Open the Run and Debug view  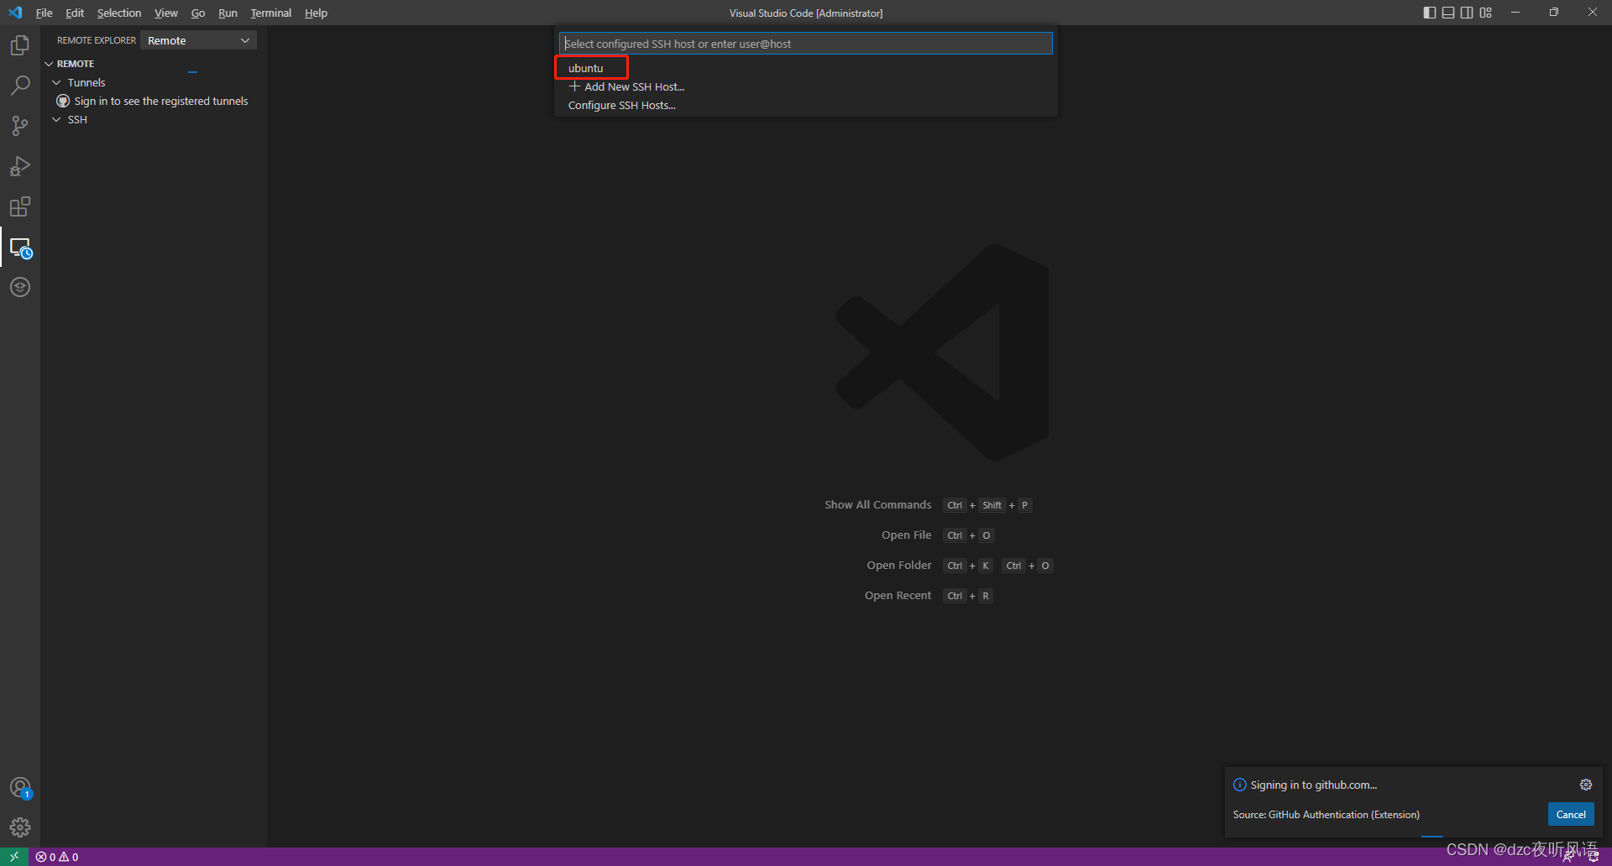click(19, 165)
